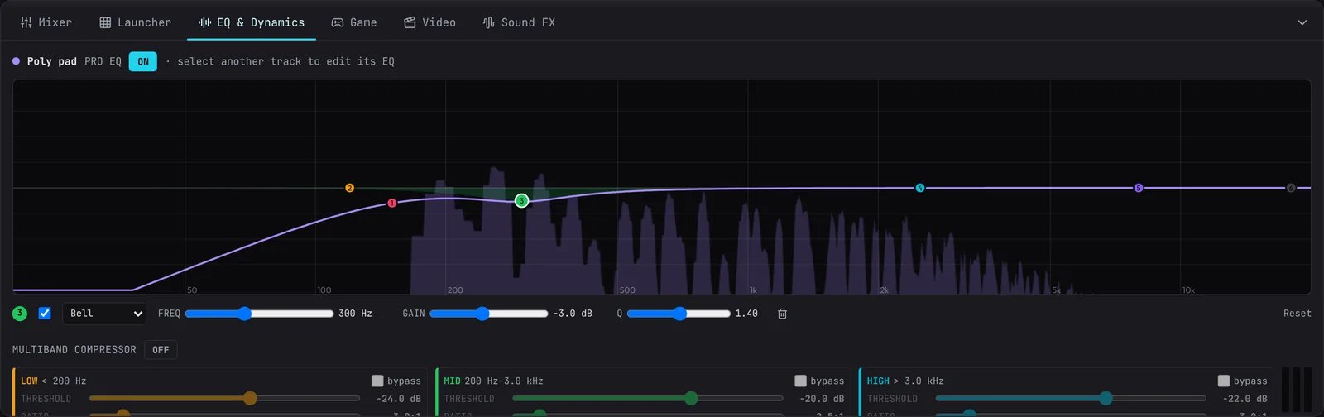Select EQ band node 5 on curve
This screenshot has width=1324, height=417.
tap(1138, 188)
